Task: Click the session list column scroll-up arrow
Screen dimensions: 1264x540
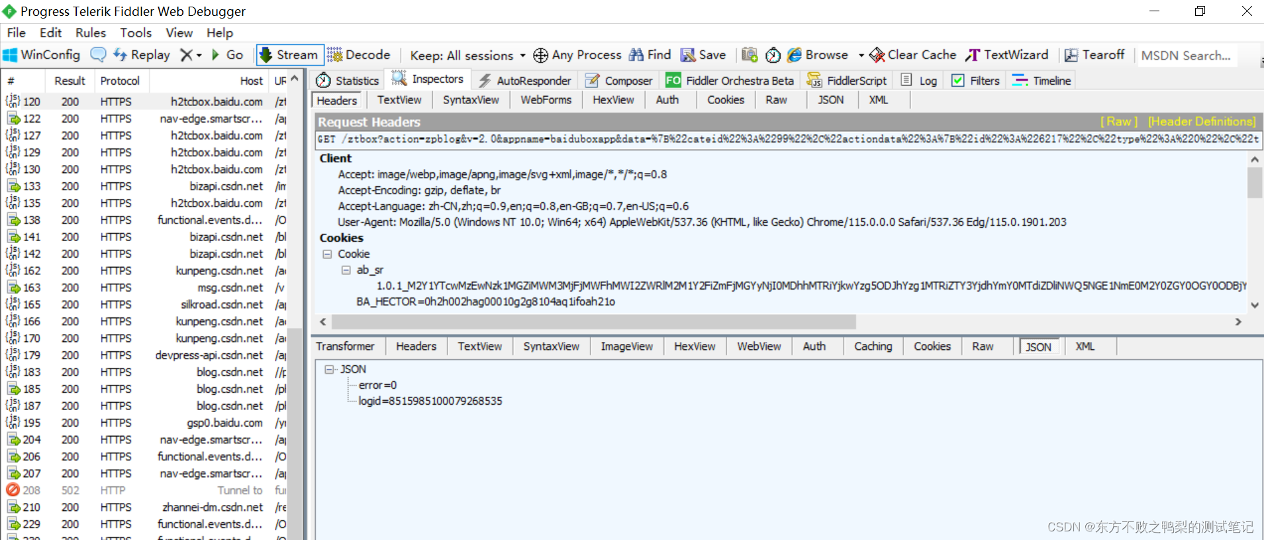Action: pos(295,80)
